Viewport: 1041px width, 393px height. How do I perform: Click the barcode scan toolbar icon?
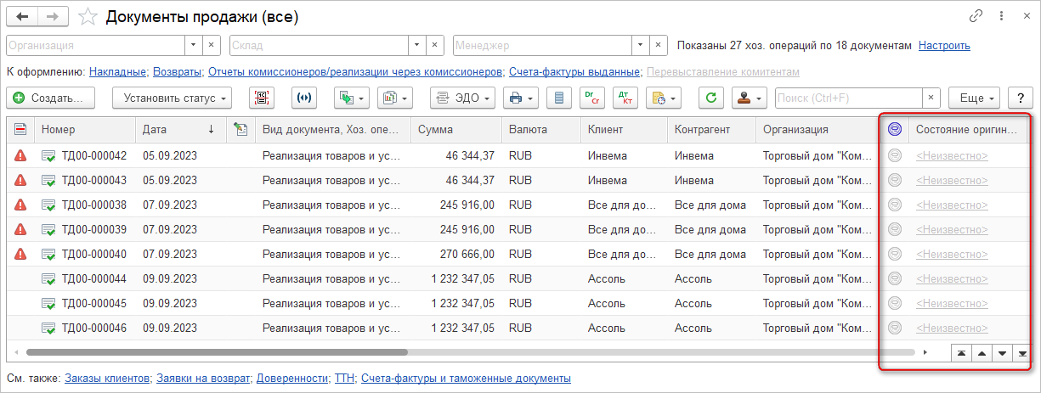tap(263, 98)
